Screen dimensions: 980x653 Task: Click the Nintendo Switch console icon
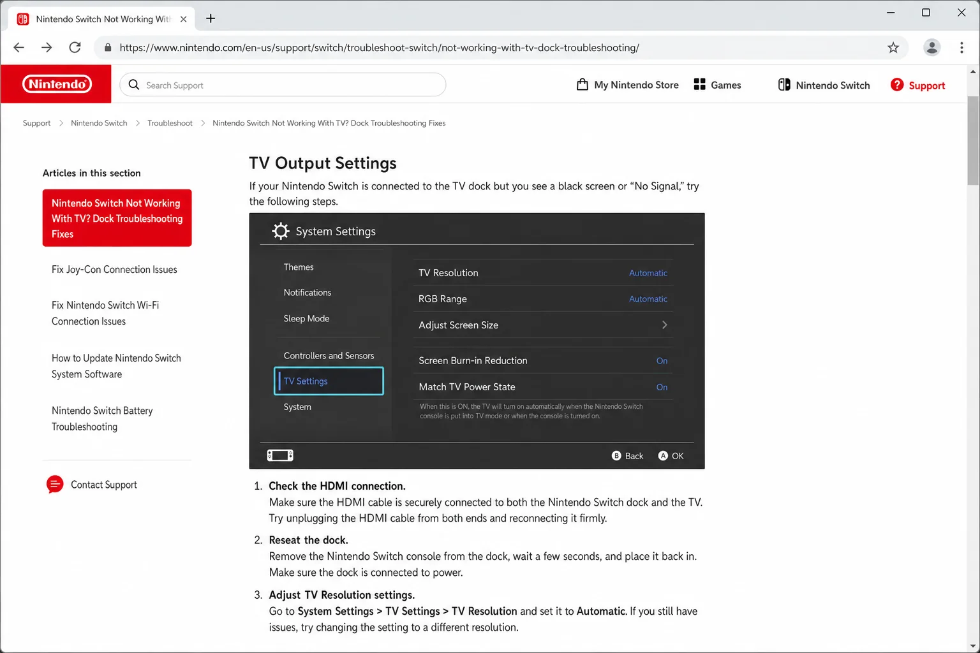tap(784, 84)
